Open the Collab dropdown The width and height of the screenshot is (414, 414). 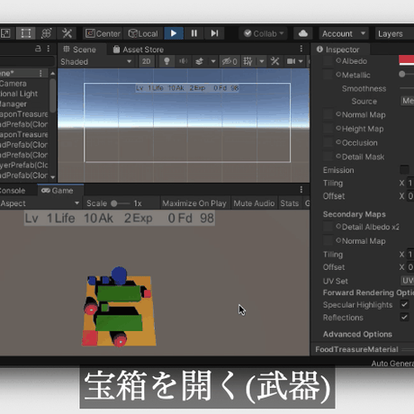coord(264,33)
